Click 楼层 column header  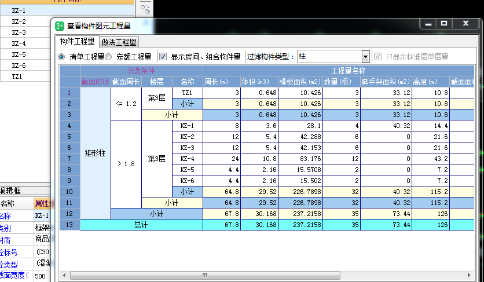[x=156, y=82]
